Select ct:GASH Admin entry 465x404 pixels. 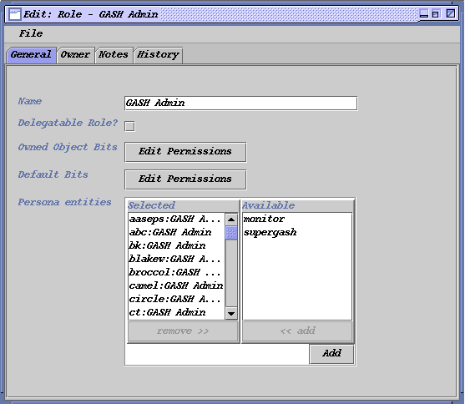tap(176, 312)
